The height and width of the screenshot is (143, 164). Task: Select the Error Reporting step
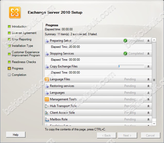(22, 39)
